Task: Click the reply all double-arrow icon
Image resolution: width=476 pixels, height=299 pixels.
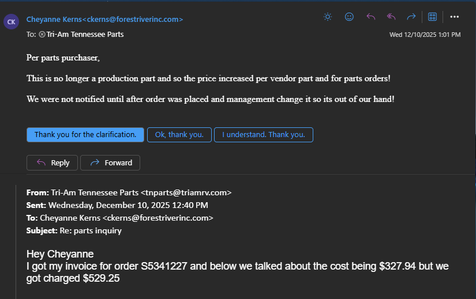Action: point(391,17)
